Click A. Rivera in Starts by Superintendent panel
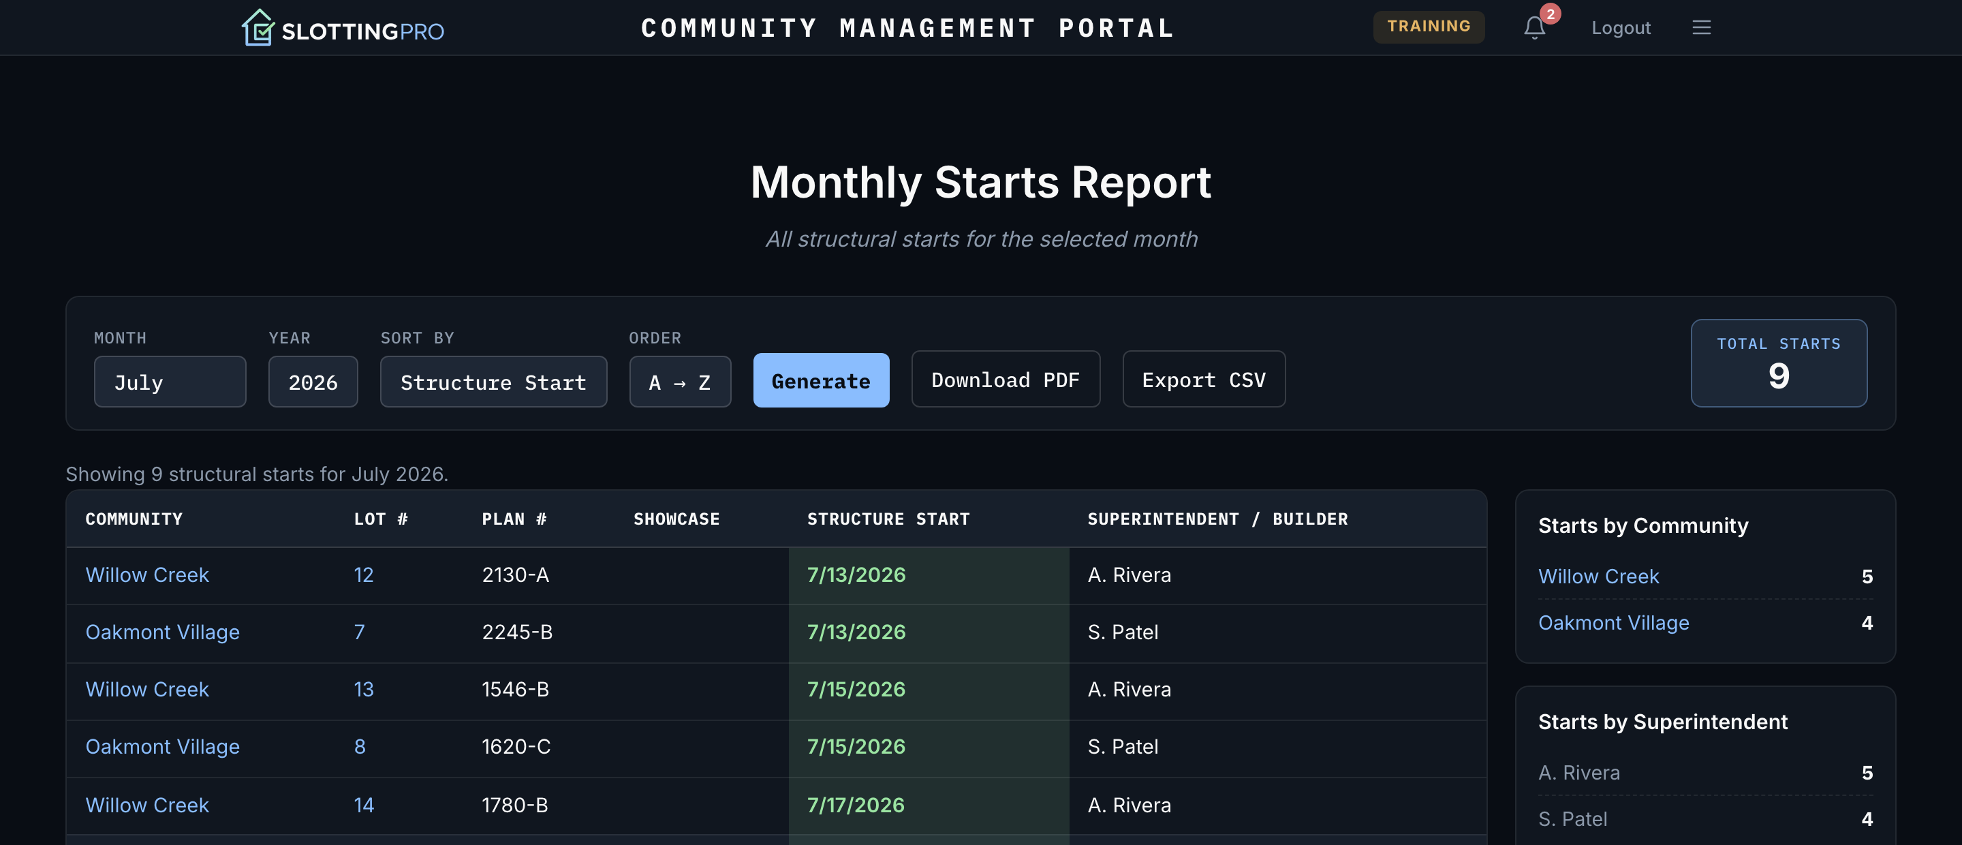1962x845 pixels. point(1578,773)
